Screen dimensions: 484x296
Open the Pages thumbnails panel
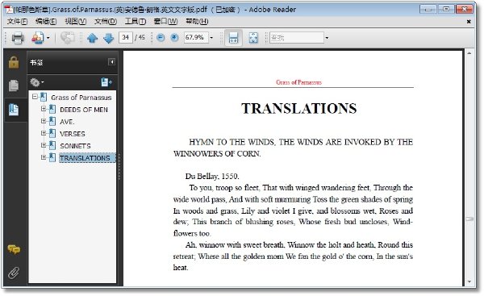click(14, 85)
